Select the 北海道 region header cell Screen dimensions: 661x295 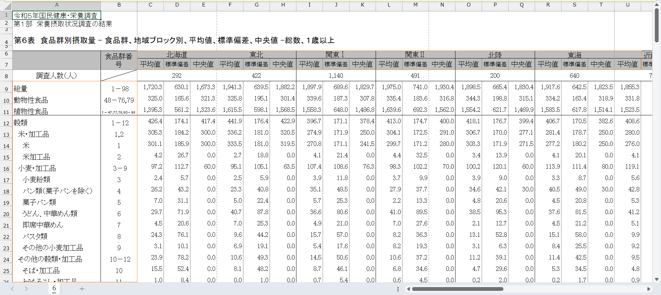tap(177, 55)
